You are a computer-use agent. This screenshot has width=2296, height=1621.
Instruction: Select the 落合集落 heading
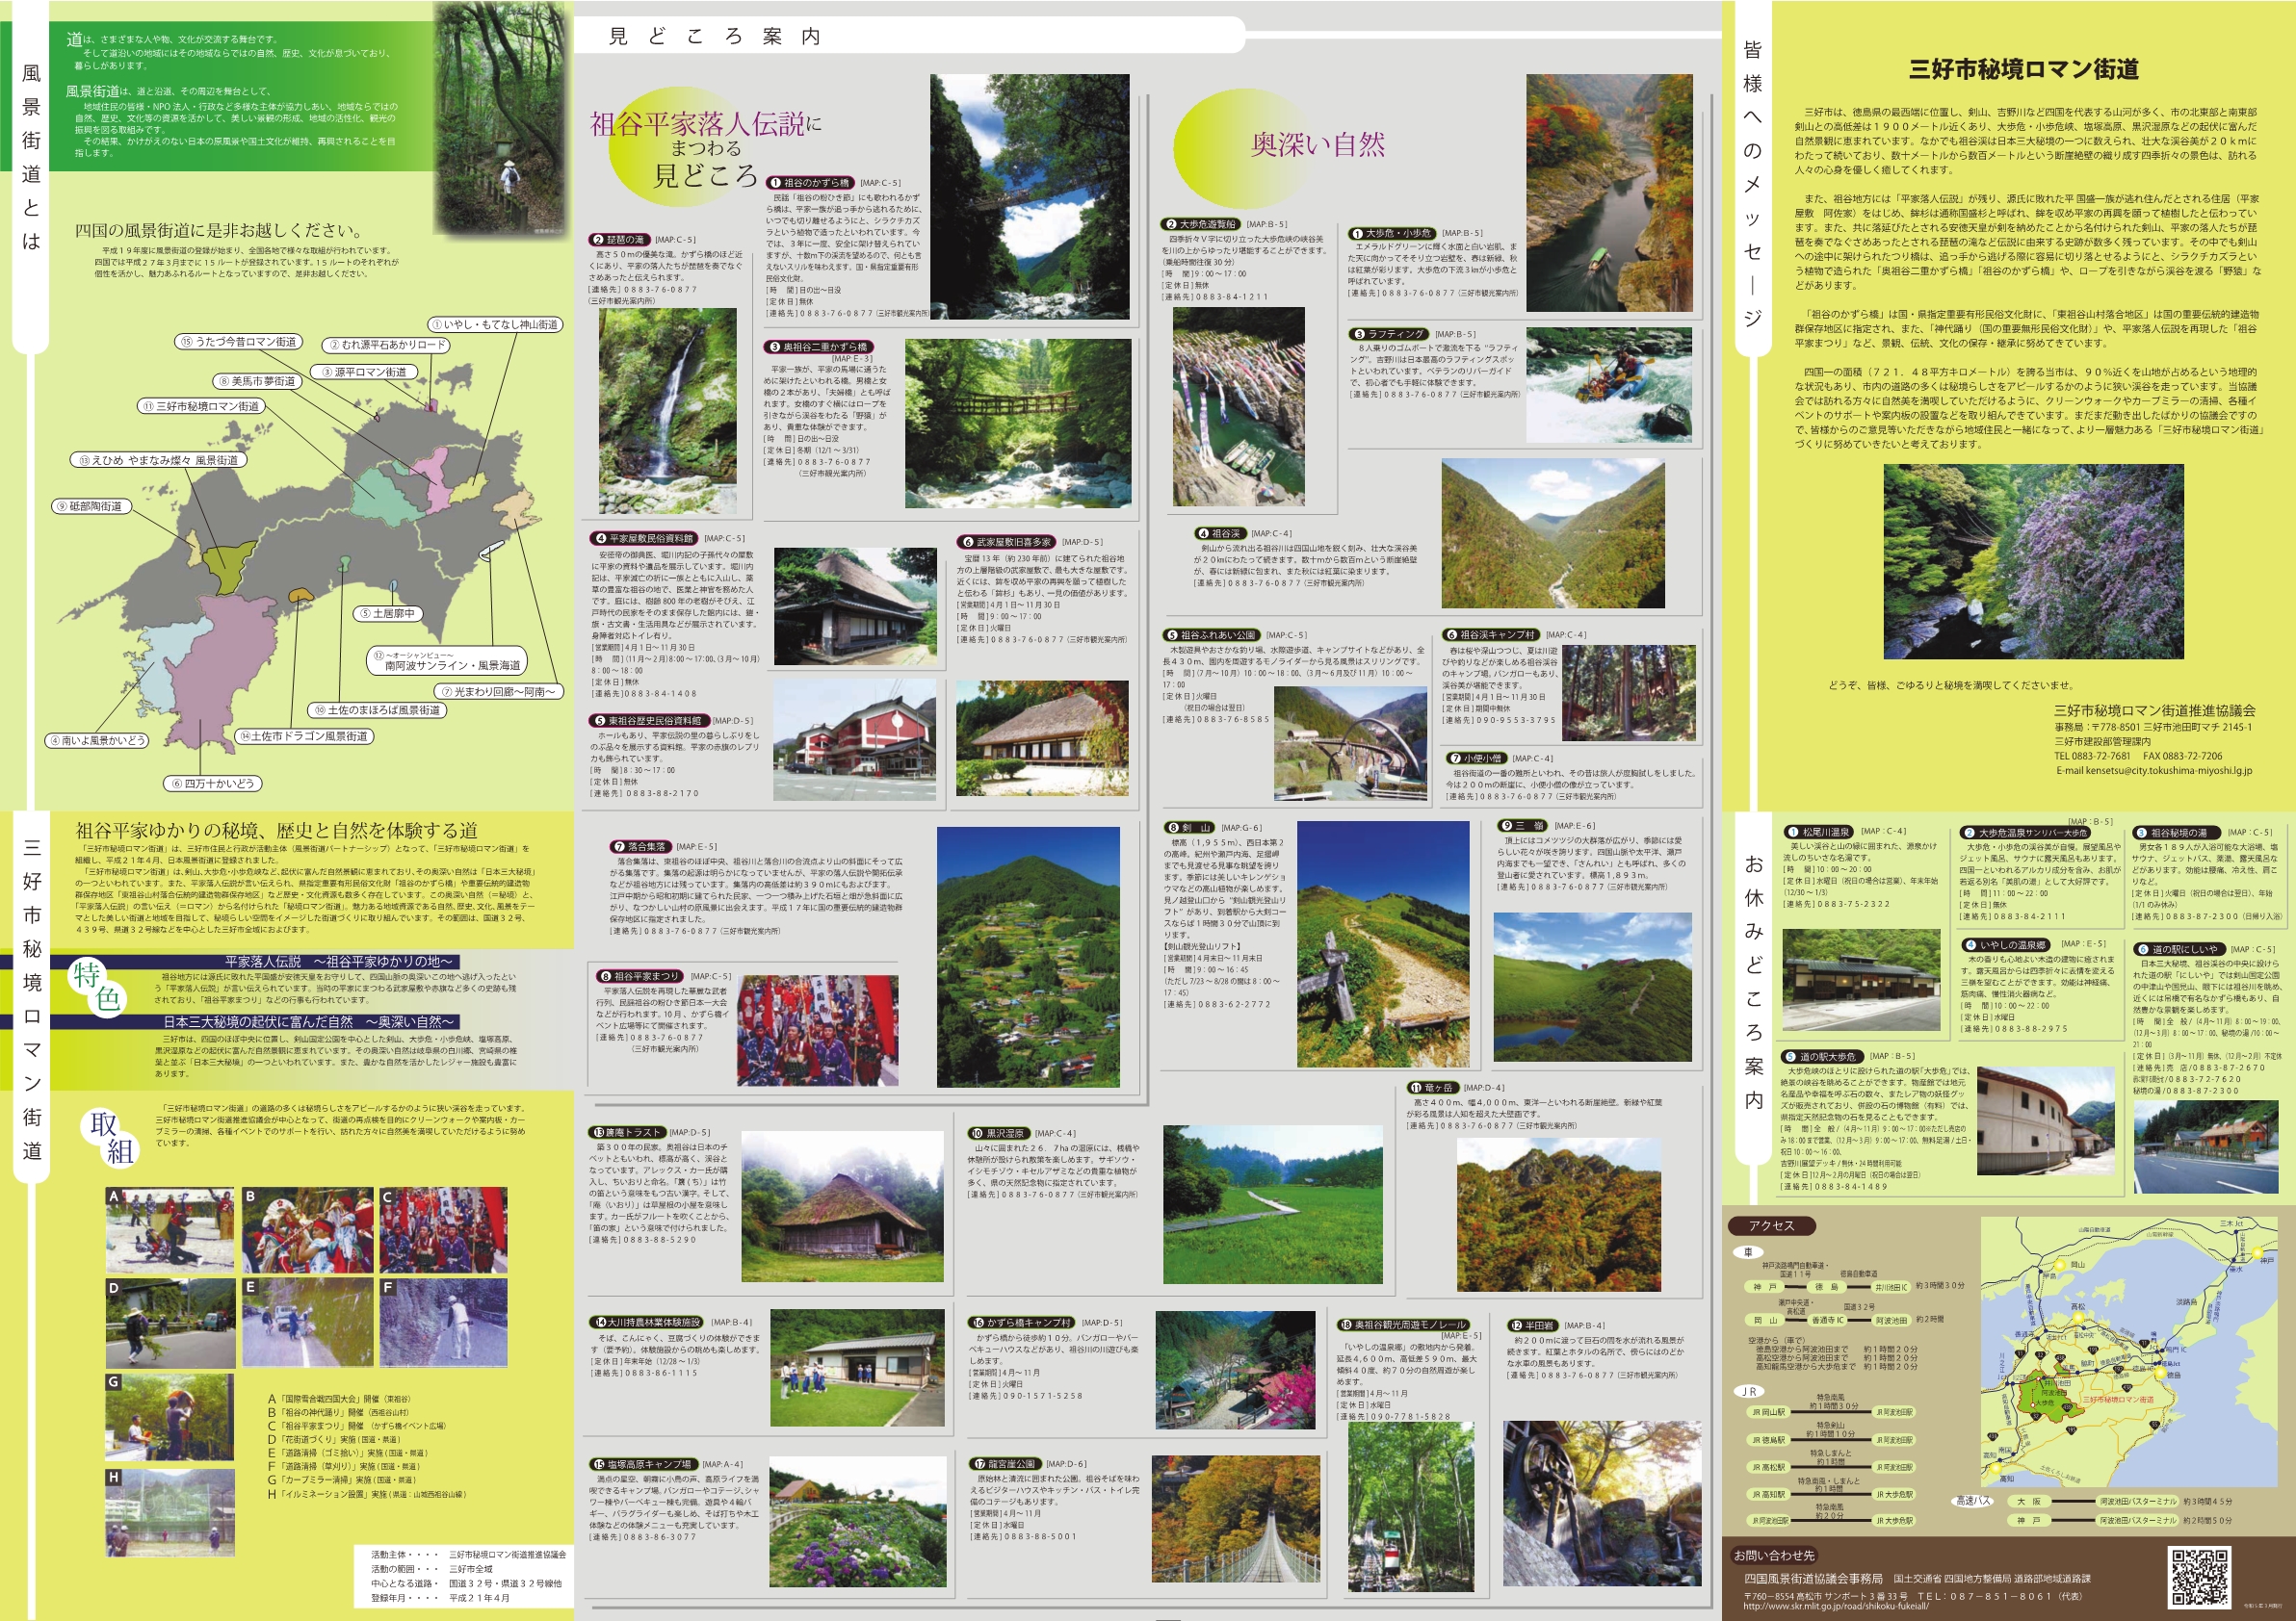pos(641,846)
